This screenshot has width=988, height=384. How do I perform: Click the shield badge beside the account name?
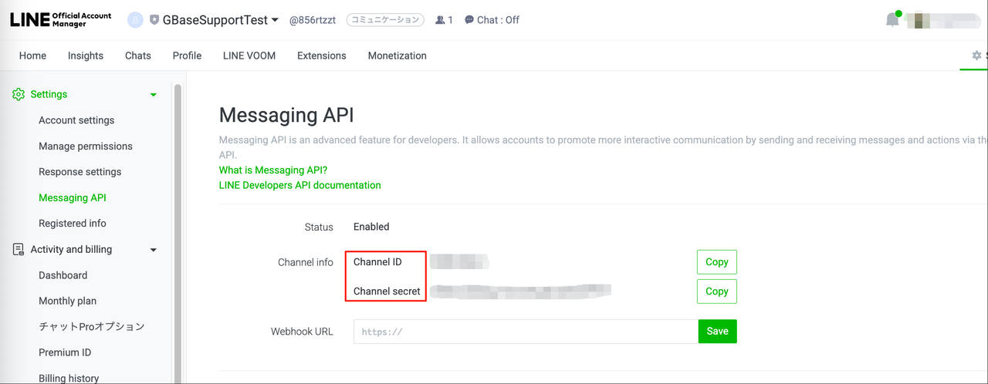click(154, 20)
